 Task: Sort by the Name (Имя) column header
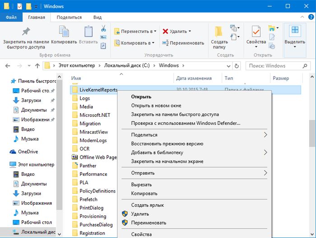click(76, 78)
